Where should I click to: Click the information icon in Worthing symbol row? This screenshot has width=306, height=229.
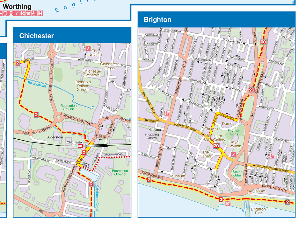pyautogui.click(x=17, y=14)
